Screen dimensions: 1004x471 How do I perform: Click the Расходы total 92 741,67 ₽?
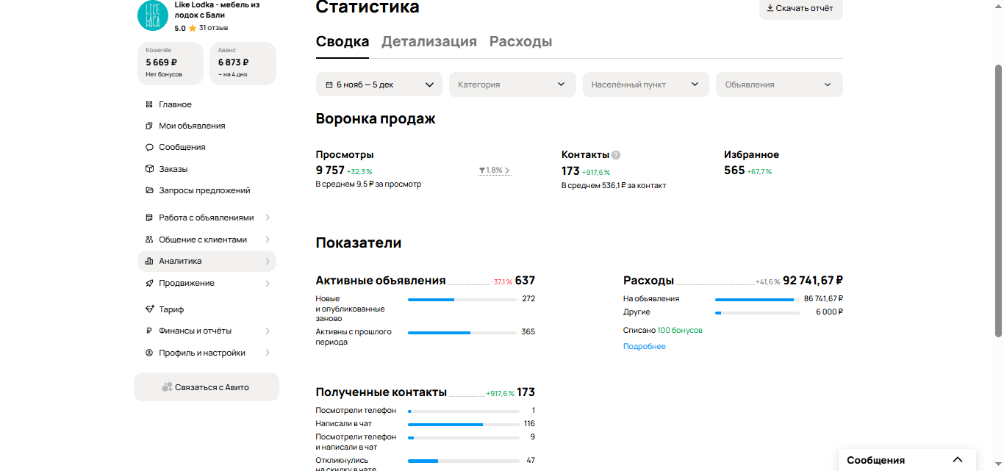pos(813,280)
